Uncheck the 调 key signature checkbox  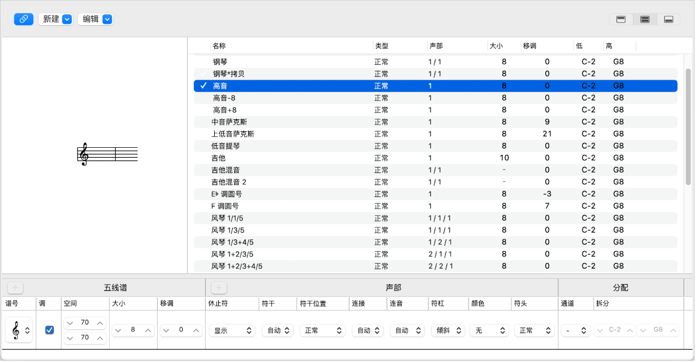pos(49,330)
